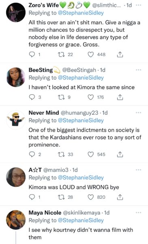Open more options on Never Mind tweet
Image resolution: width=148 pixels, height=244 pixels.
tap(138, 113)
